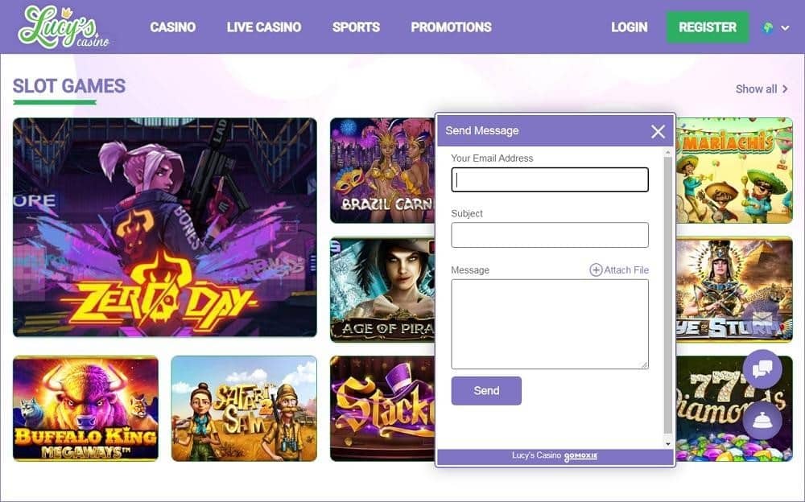Viewport: 805px width, 502px height.
Task: Click the Login link
Action: coord(629,27)
